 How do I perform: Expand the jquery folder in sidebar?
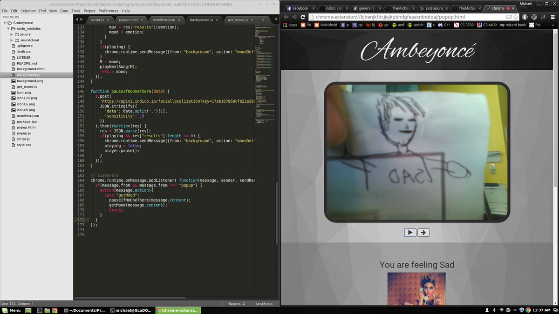coord(12,34)
